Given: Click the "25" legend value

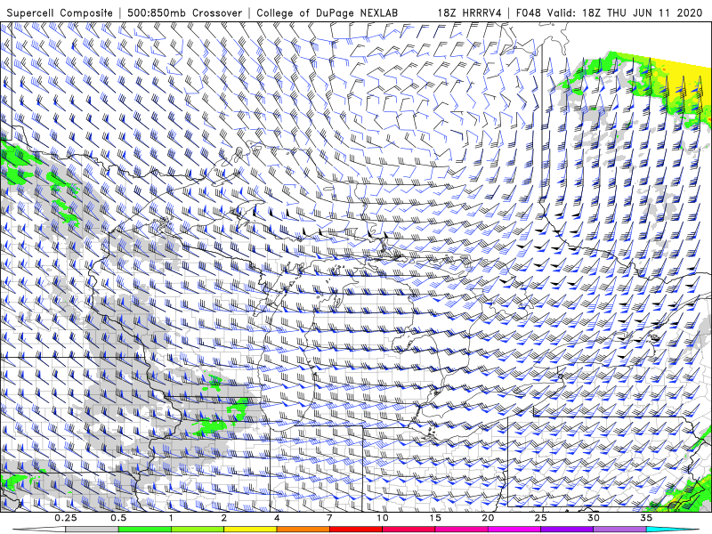Looking at the screenshot, I should pos(540,518).
